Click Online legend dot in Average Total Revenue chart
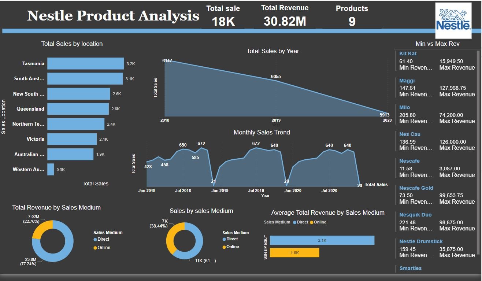The height and width of the screenshot is (281, 482). (312, 222)
